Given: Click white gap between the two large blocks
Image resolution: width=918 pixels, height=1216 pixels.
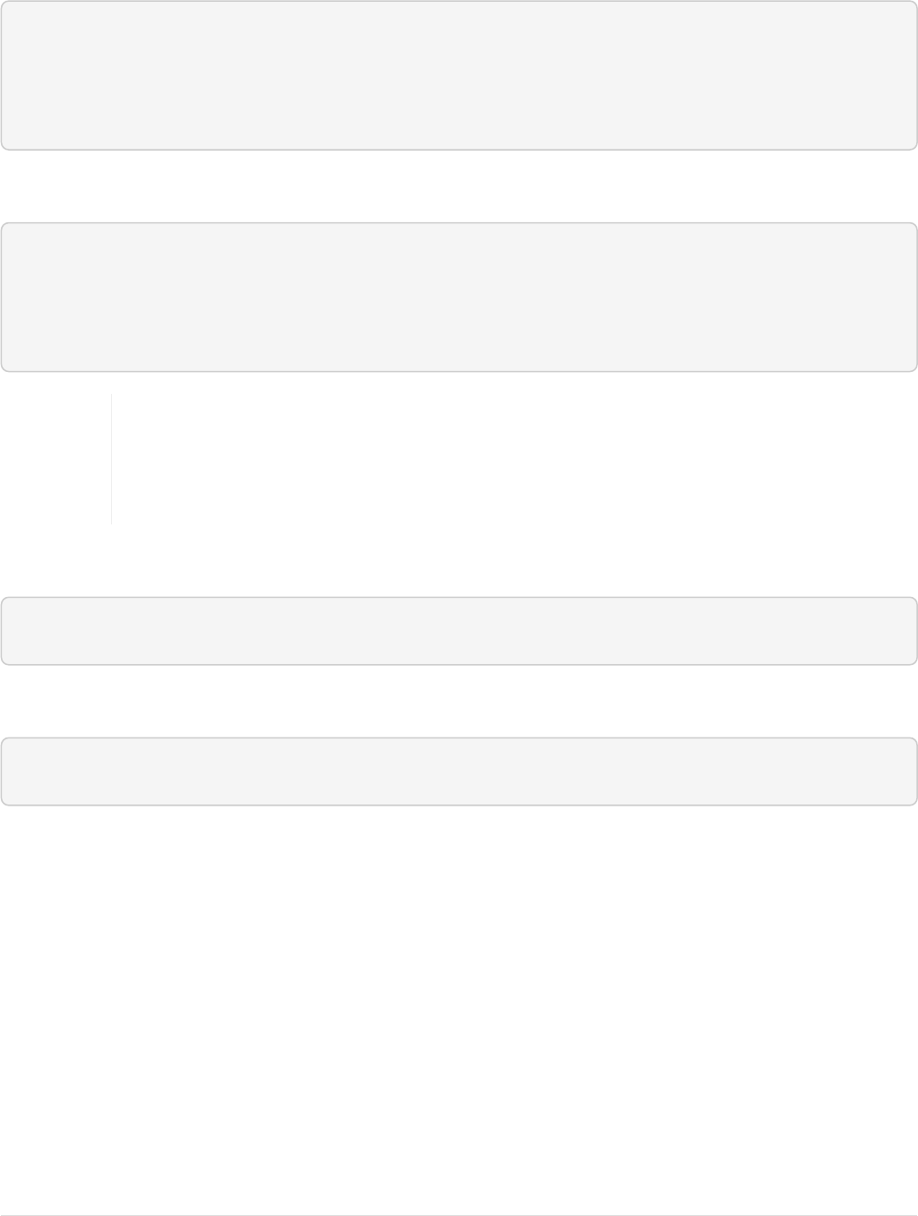Looking at the screenshot, I should tap(459, 186).
